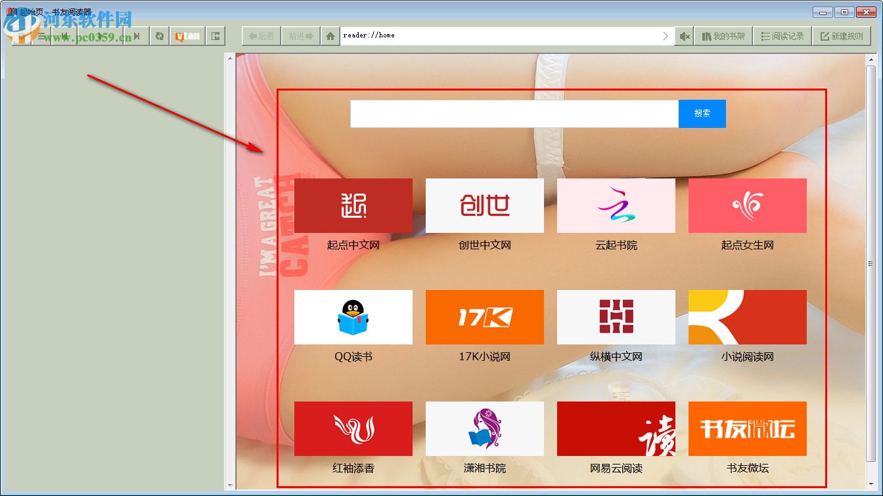Visit QQ读书 via its penguin tile
This screenshot has height=496, width=883.
353,317
